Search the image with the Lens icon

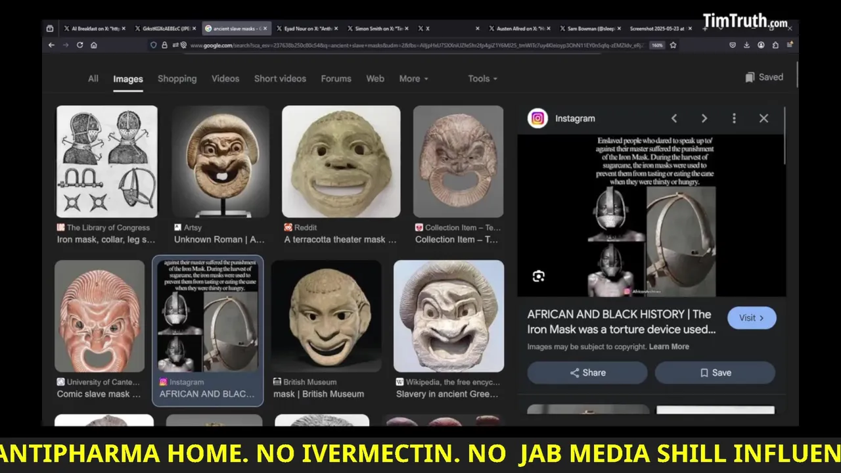click(x=539, y=276)
